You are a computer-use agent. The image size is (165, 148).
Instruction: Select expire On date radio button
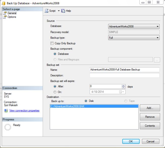pos(55,92)
